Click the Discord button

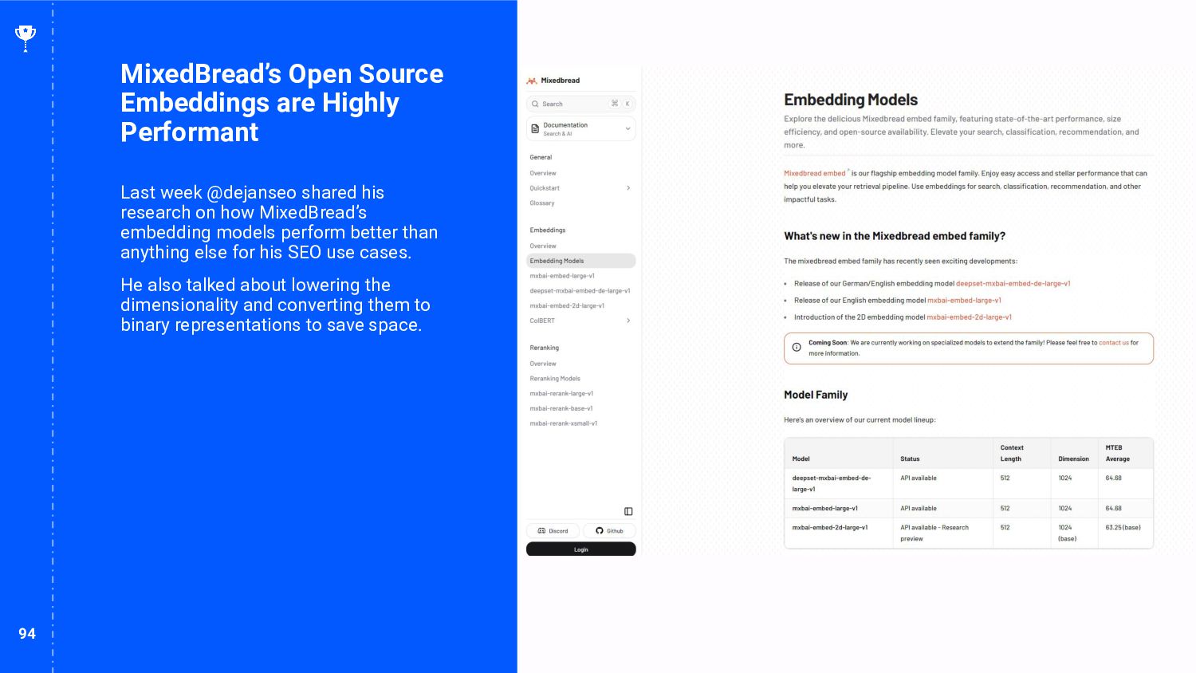[x=553, y=531]
